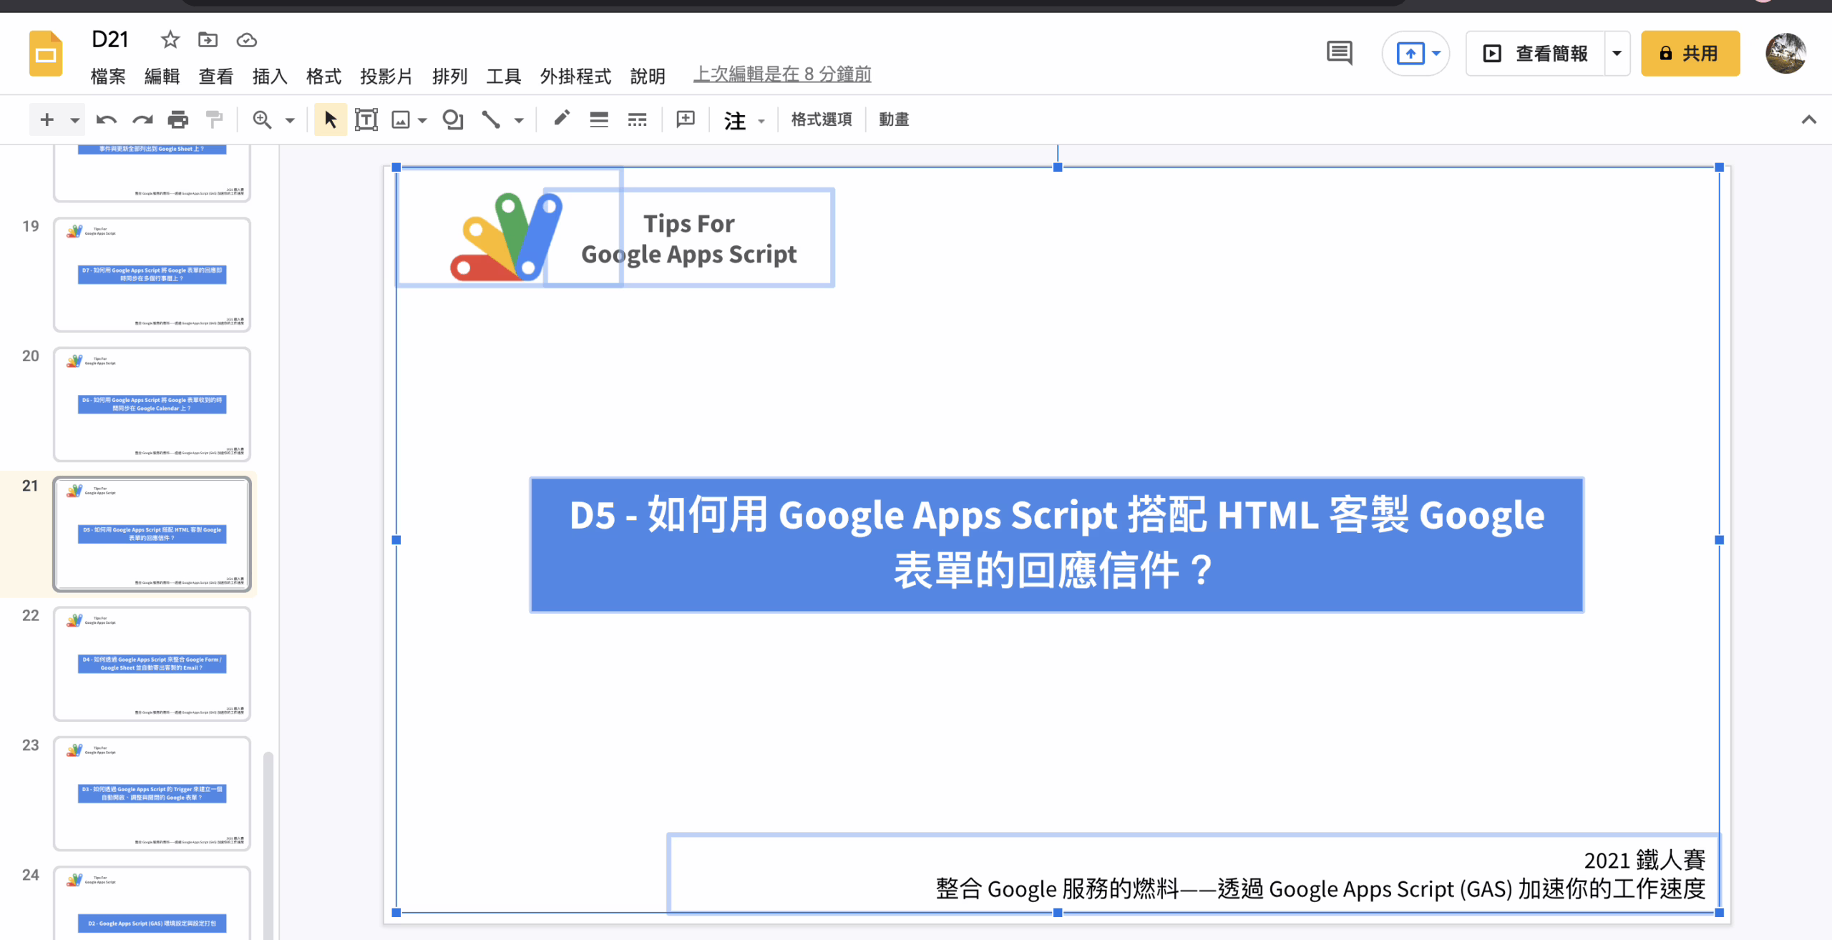The width and height of the screenshot is (1832, 940).
Task: Select slide 21 thumbnail
Action: click(x=152, y=534)
